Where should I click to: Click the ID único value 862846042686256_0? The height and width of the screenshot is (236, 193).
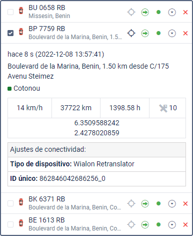tap(72, 178)
